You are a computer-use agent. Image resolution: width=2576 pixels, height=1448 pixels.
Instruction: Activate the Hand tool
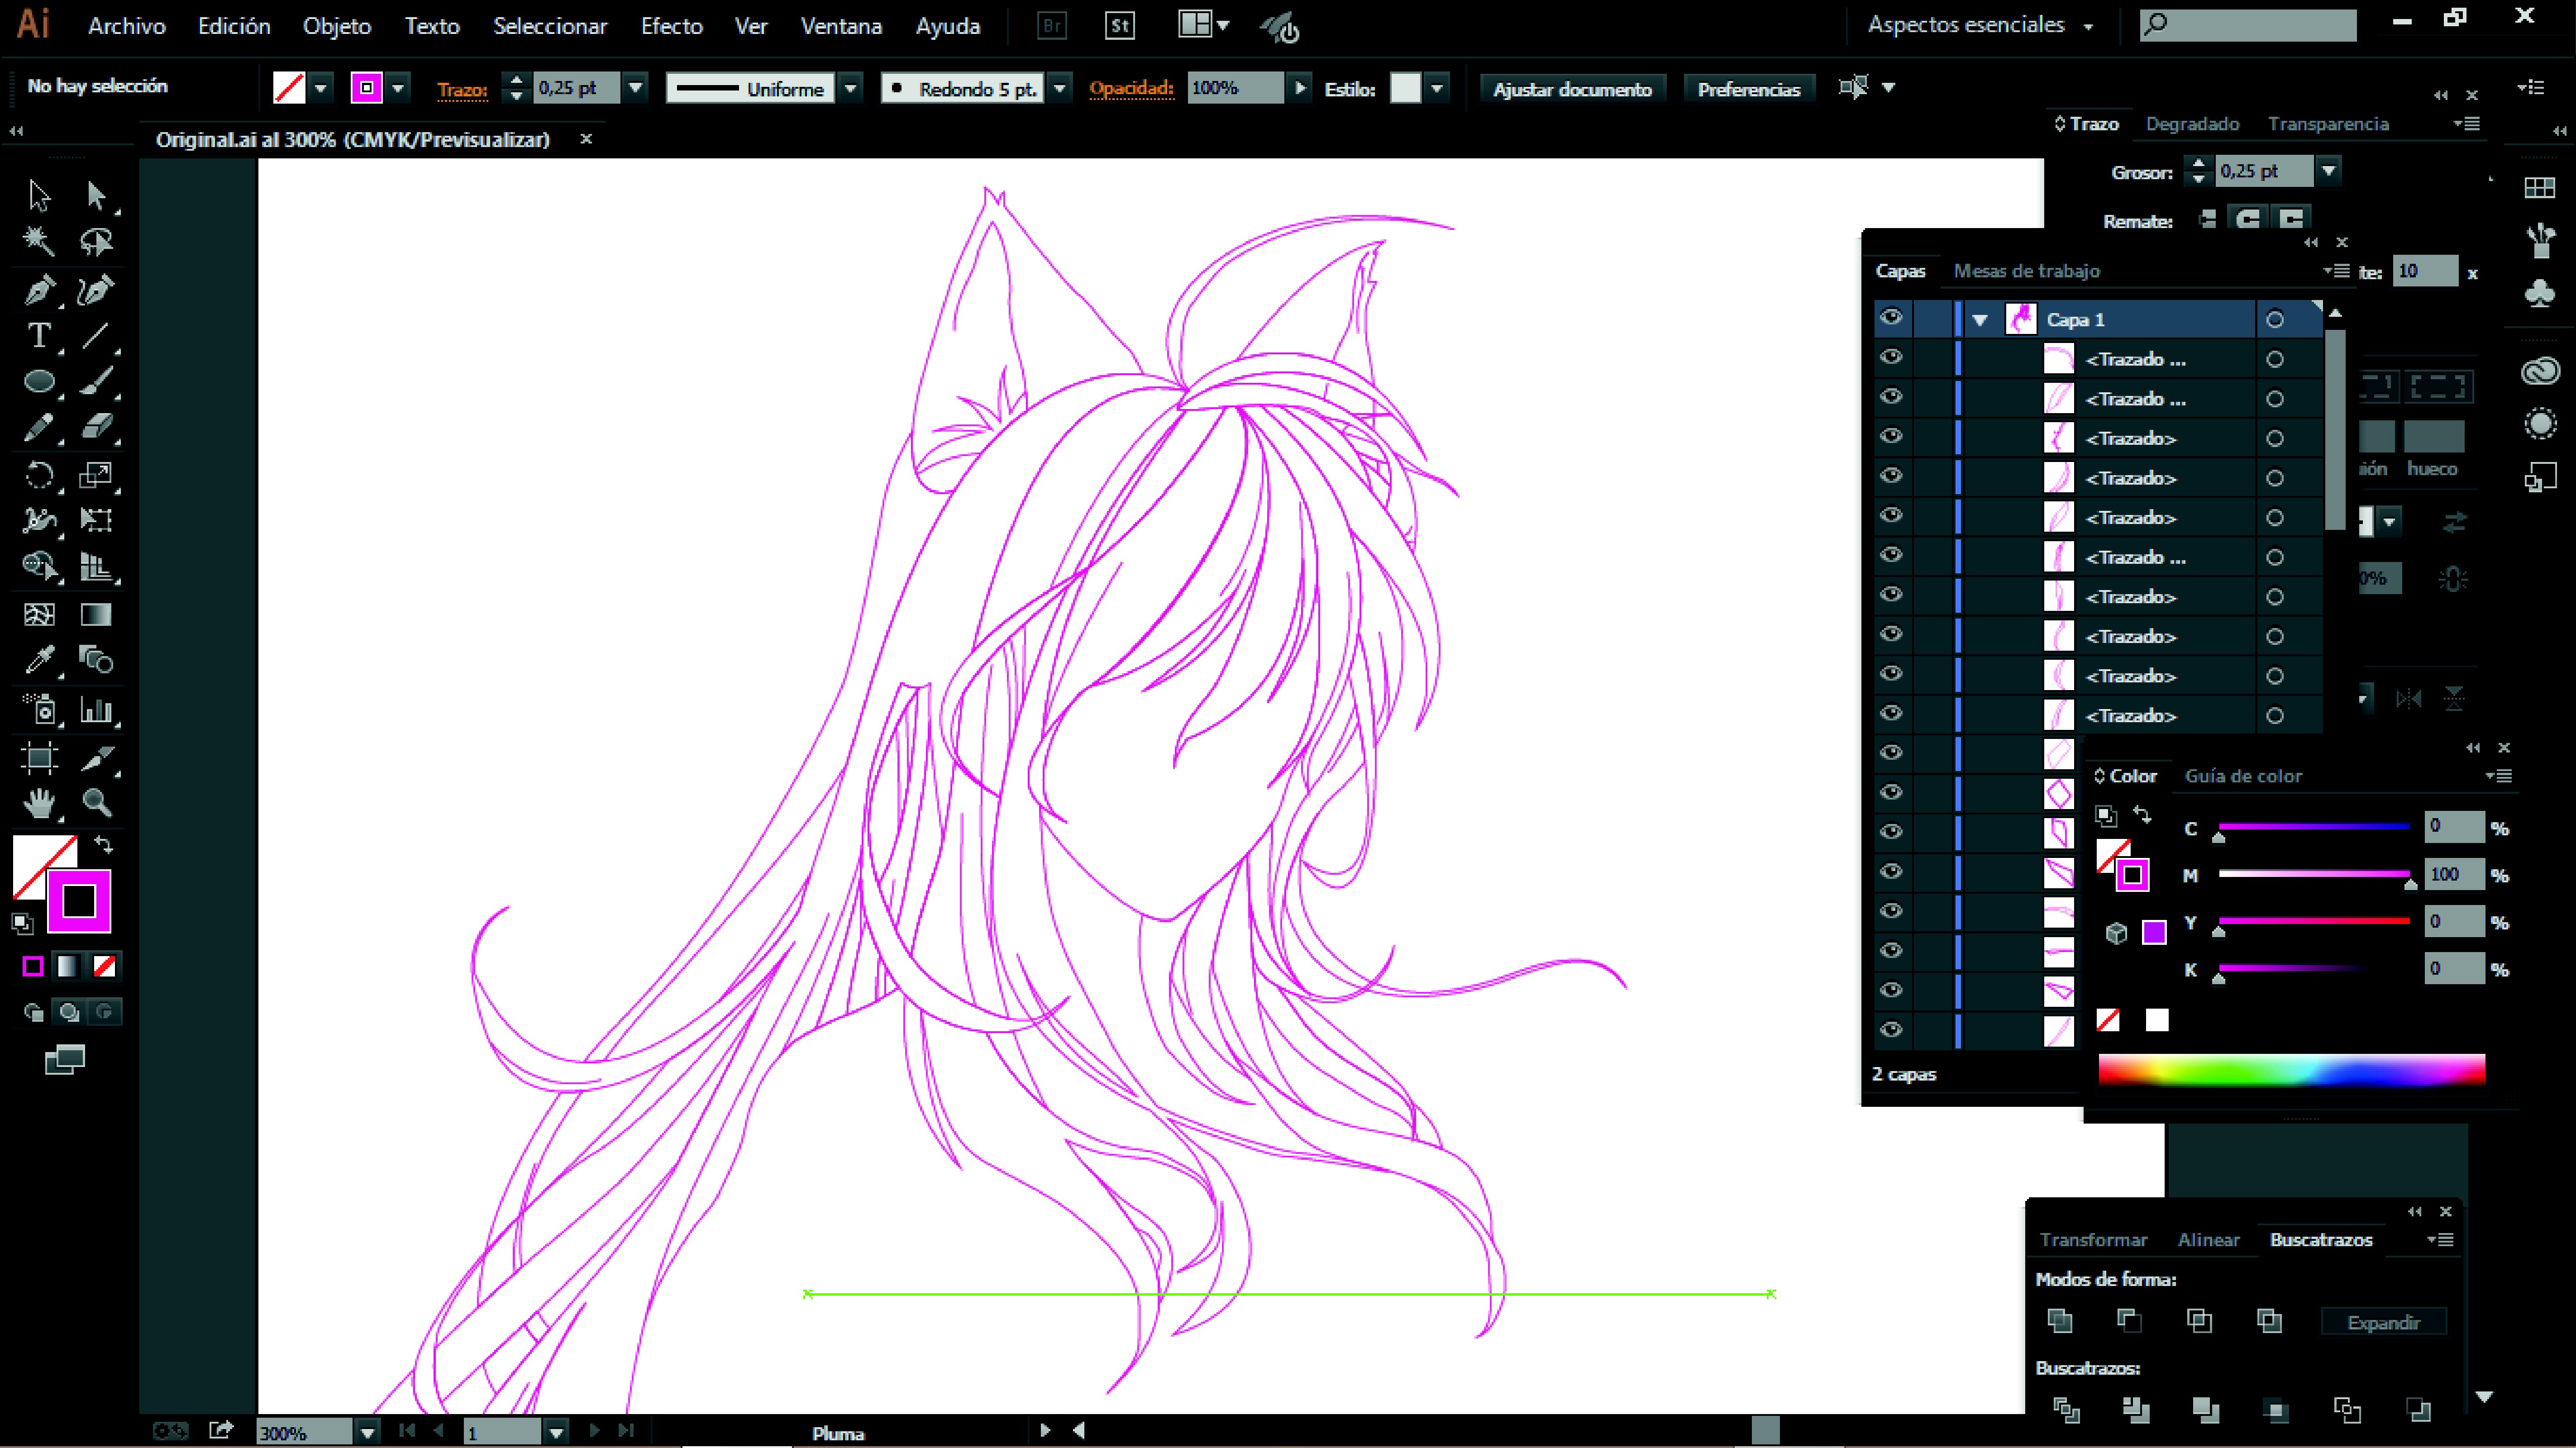[x=39, y=803]
